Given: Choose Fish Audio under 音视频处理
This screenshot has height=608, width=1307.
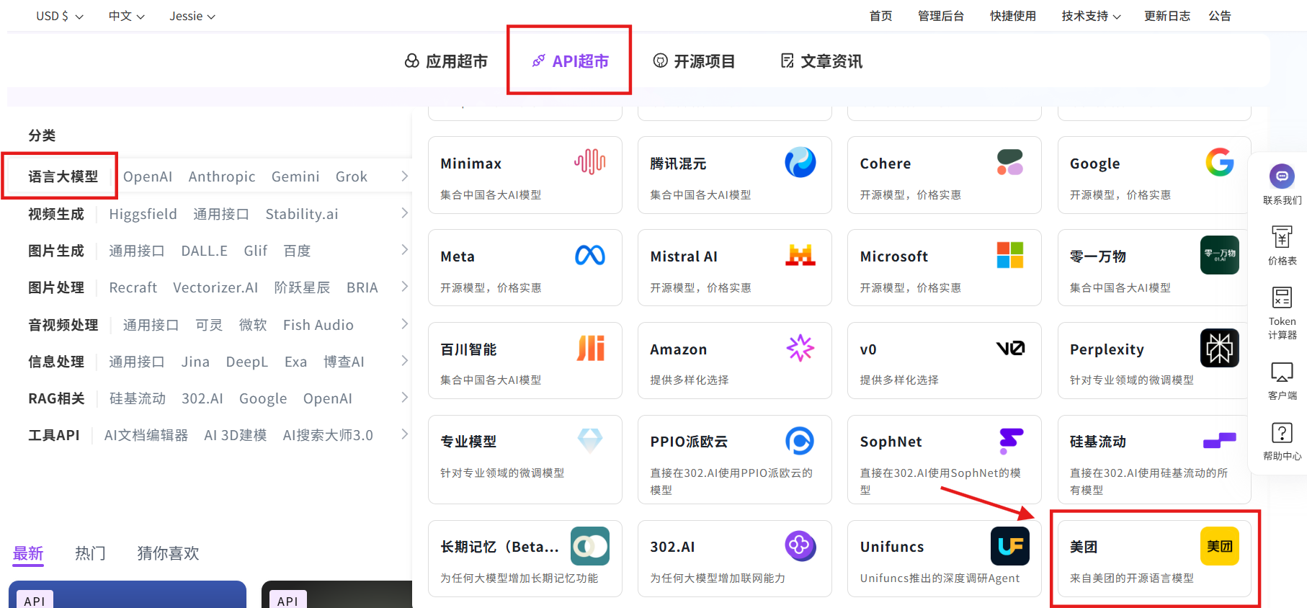Looking at the screenshot, I should click(x=318, y=325).
